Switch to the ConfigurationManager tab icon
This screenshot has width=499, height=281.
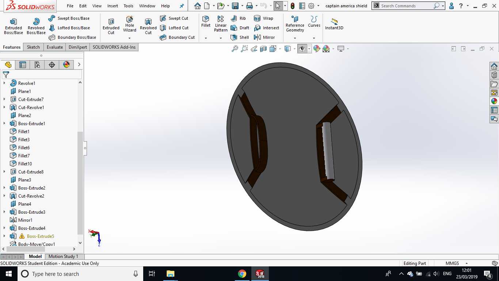37,65
